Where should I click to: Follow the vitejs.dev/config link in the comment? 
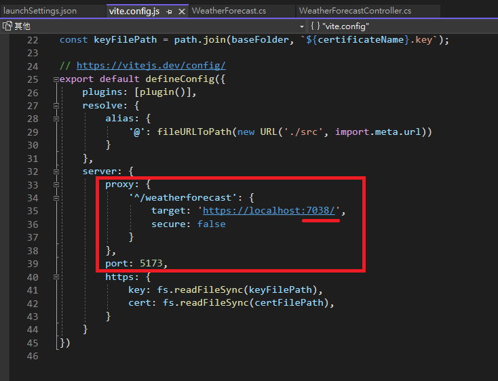tap(151, 66)
